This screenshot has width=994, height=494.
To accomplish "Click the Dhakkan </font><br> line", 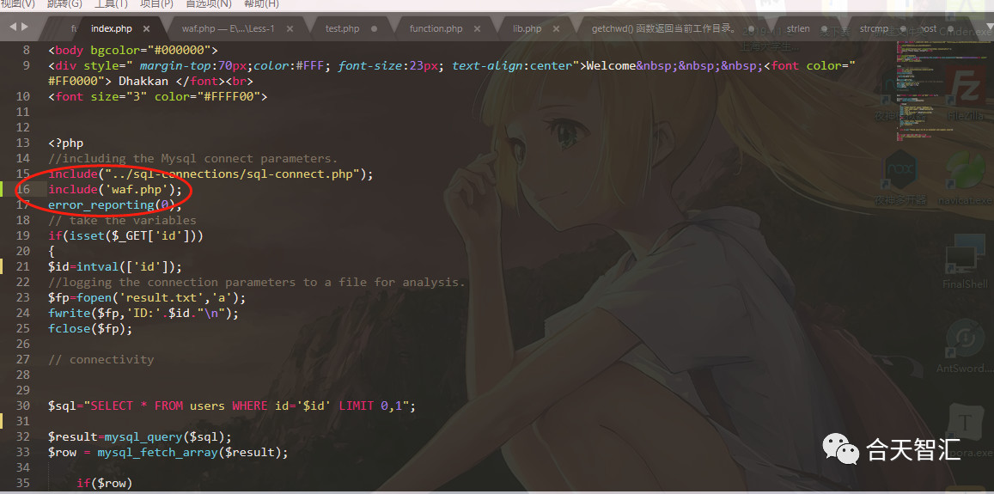I will (x=151, y=81).
